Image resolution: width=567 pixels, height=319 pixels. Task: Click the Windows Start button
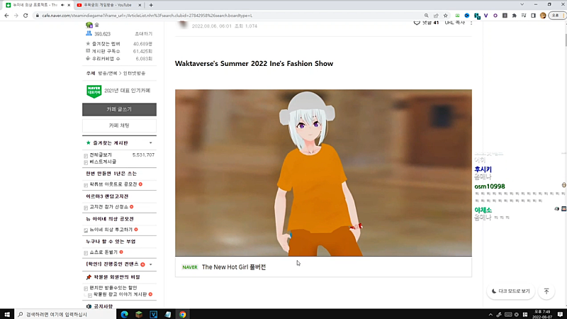click(x=8, y=313)
